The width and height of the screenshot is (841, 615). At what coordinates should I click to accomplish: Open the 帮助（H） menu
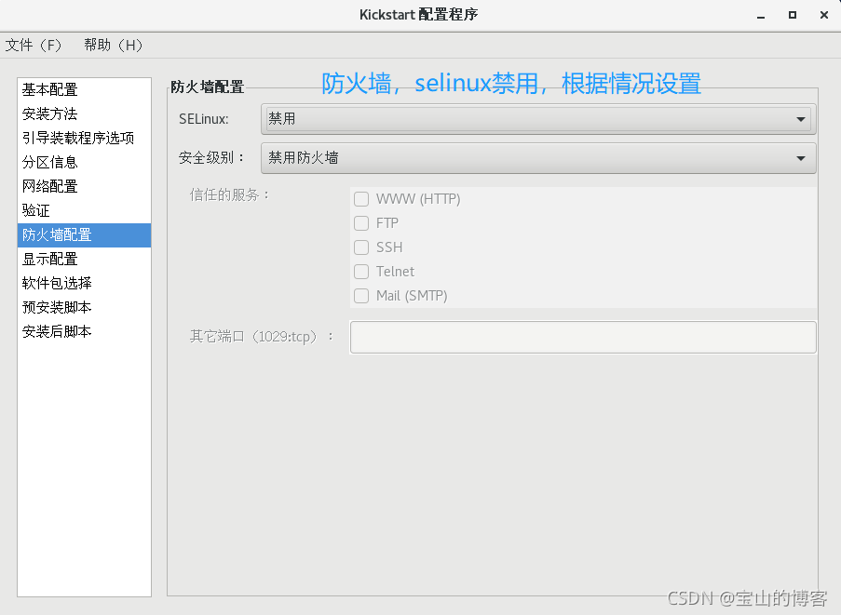(114, 45)
